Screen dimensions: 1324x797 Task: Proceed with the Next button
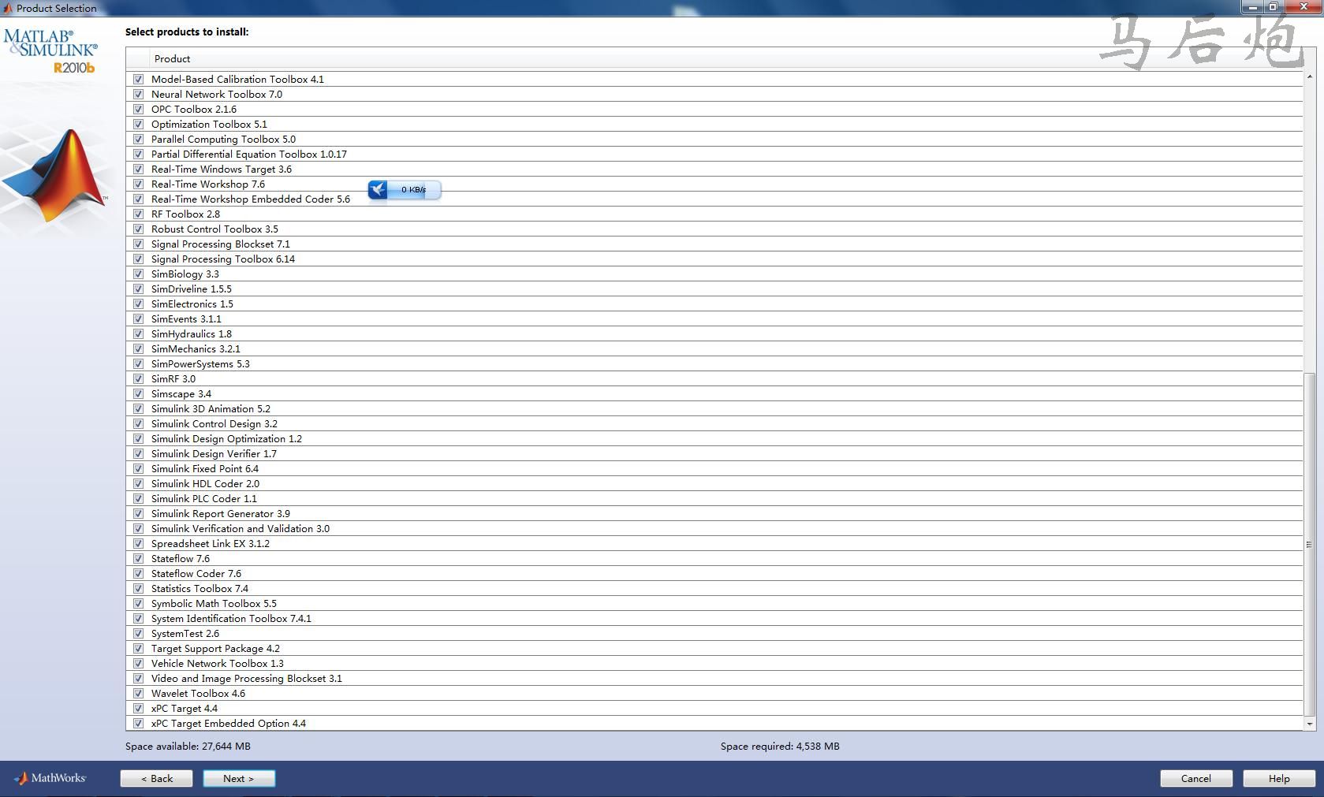(x=239, y=778)
